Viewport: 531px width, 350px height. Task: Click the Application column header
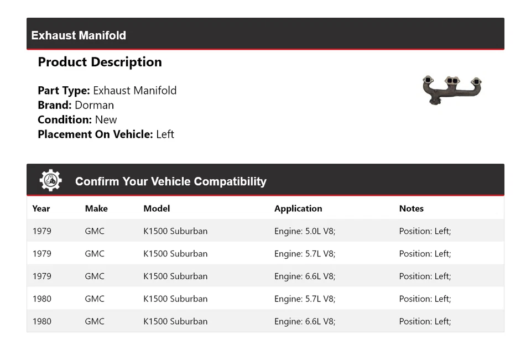click(298, 208)
